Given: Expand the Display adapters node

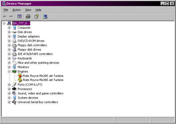Looking at the screenshot, I should (9, 36).
